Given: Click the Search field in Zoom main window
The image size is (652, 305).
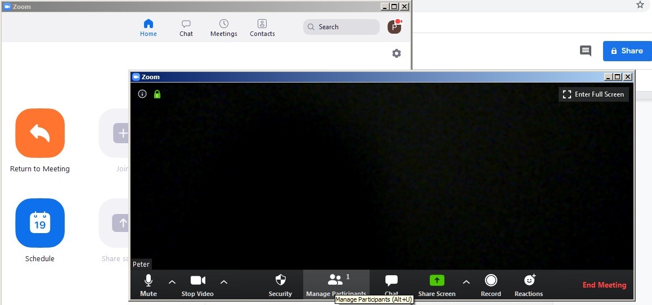Looking at the screenshot, I should coord(341,27).
